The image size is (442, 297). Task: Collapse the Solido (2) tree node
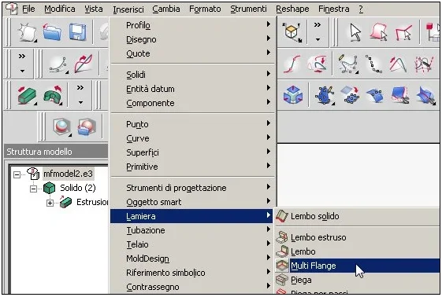[33, 189]
